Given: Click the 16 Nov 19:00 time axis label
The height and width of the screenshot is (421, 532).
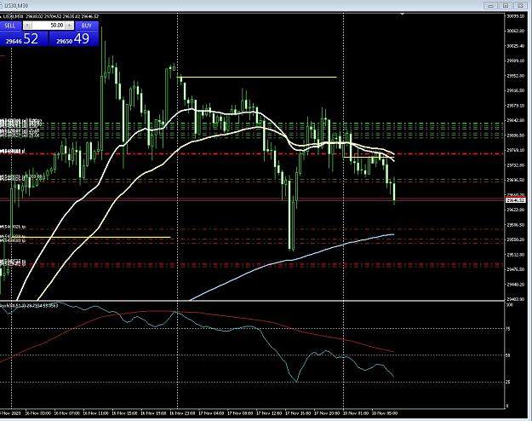Looking at the screenshot, I should (153, 413).
